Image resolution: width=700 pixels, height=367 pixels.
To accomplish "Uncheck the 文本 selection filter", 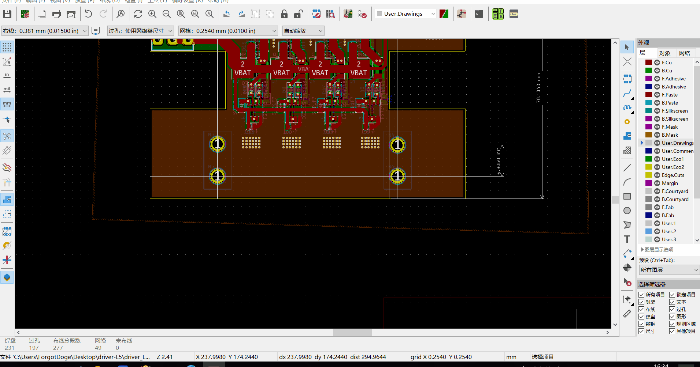I will pos(673,302).
